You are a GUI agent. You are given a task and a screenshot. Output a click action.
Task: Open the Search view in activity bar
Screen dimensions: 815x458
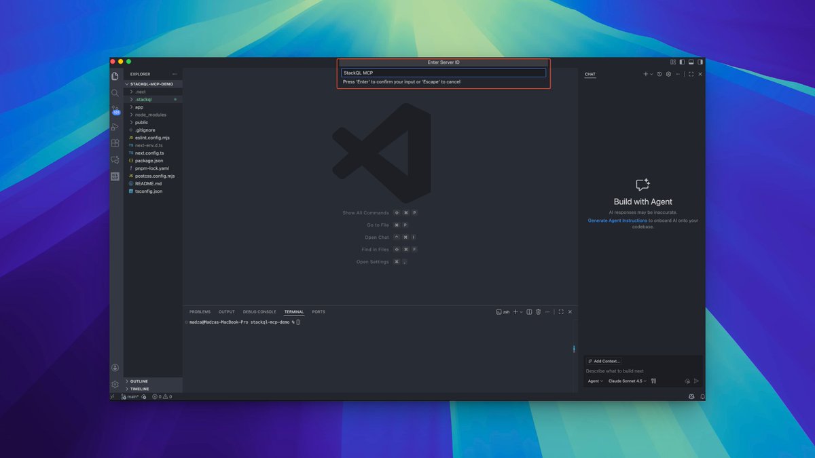(115, 93)
